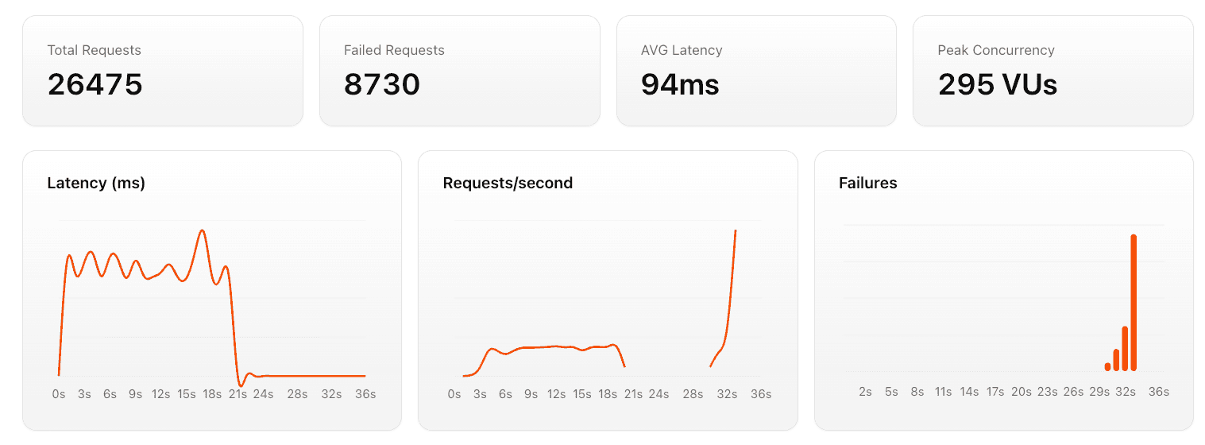Click the Failed Requests card label
Screen dimensions: 1205x445
coord(394,50)
